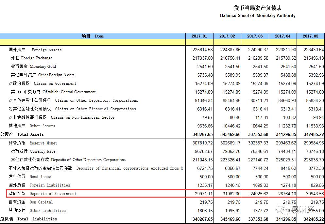Select Reserve Money value 307810.72
The image size is (325, 224).
[x=202, y=143]
